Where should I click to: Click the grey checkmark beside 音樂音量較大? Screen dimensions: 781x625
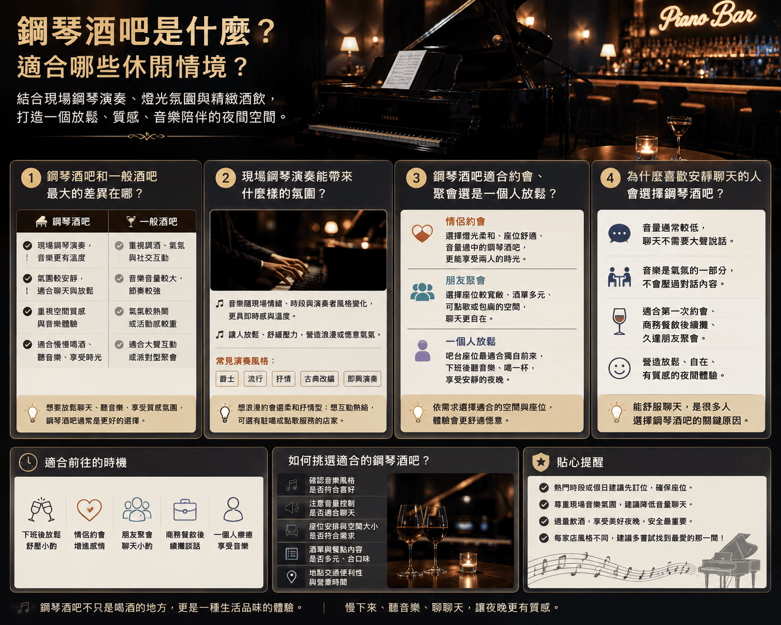[119, 279]
